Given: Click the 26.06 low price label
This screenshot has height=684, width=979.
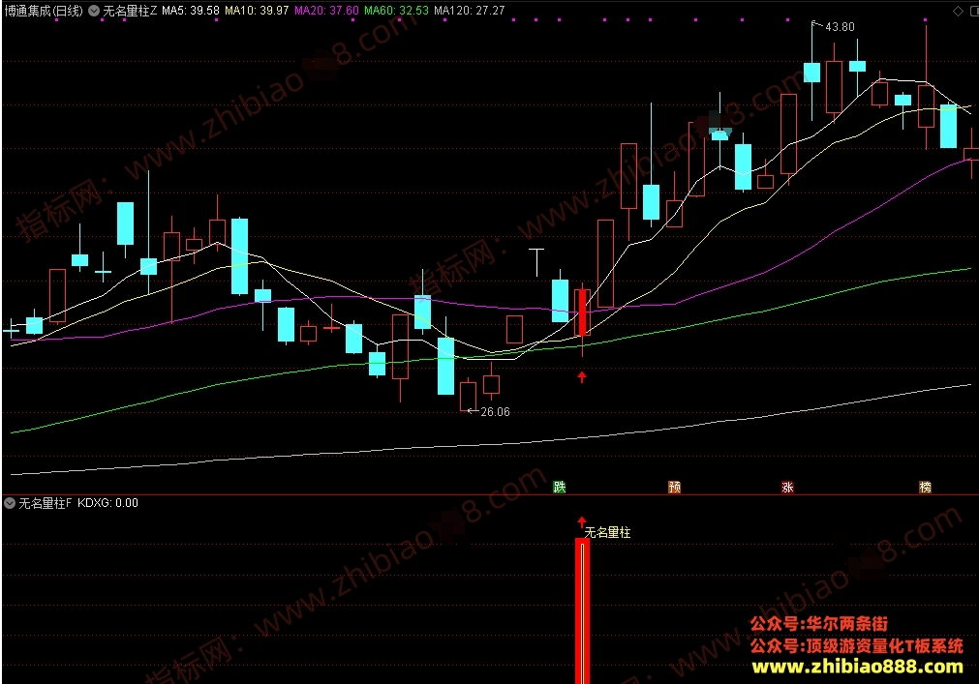Looking at the screenshot, I should point(495,412).
